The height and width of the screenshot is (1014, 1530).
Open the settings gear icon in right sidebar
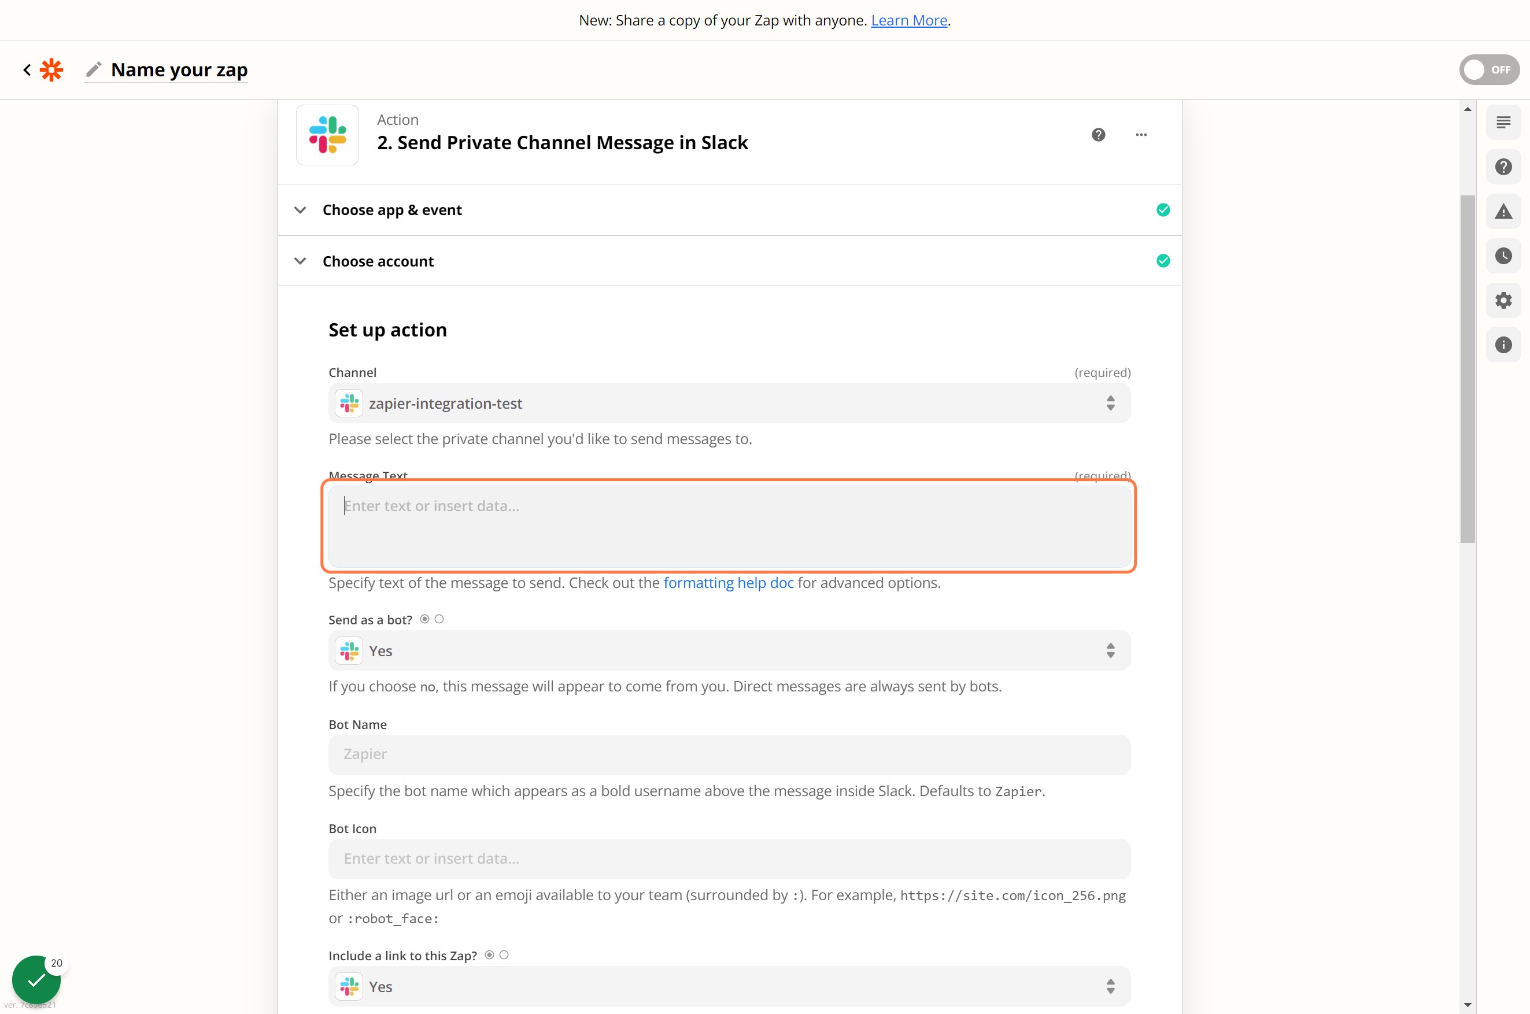(x=1503, y=300)
